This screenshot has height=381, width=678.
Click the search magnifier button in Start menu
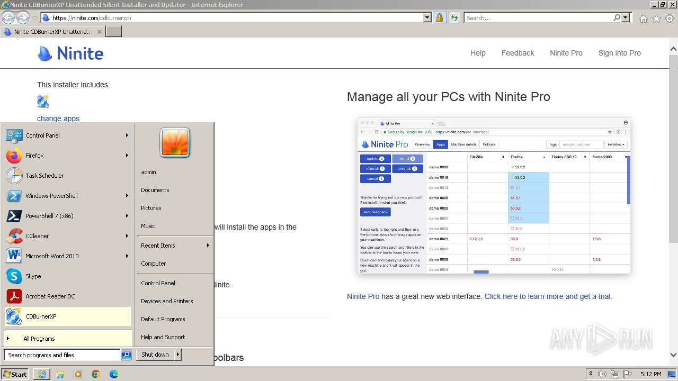pos(126,355)
